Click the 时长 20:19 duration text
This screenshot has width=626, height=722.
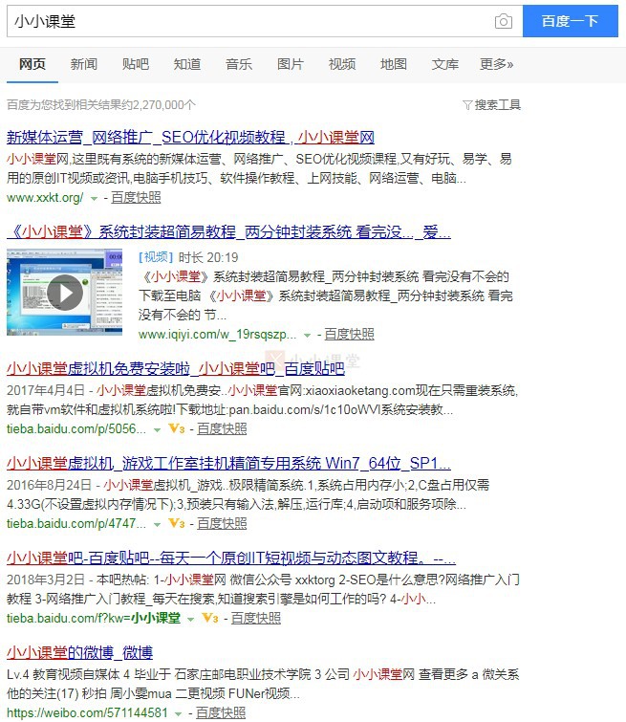click(208, 257)
